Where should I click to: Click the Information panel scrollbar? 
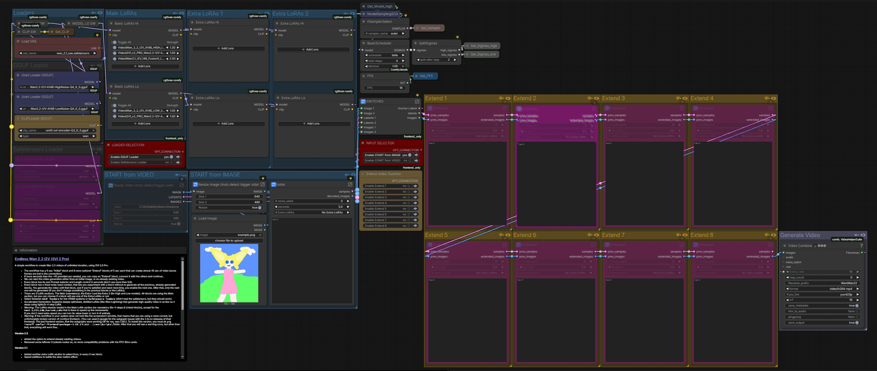click(x=183, y=307)
